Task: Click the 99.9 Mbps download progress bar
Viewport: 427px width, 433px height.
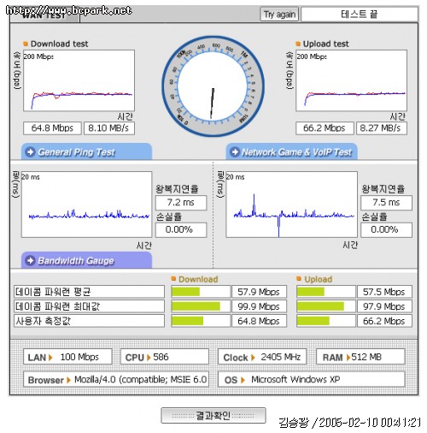Action: click(201, 306)
